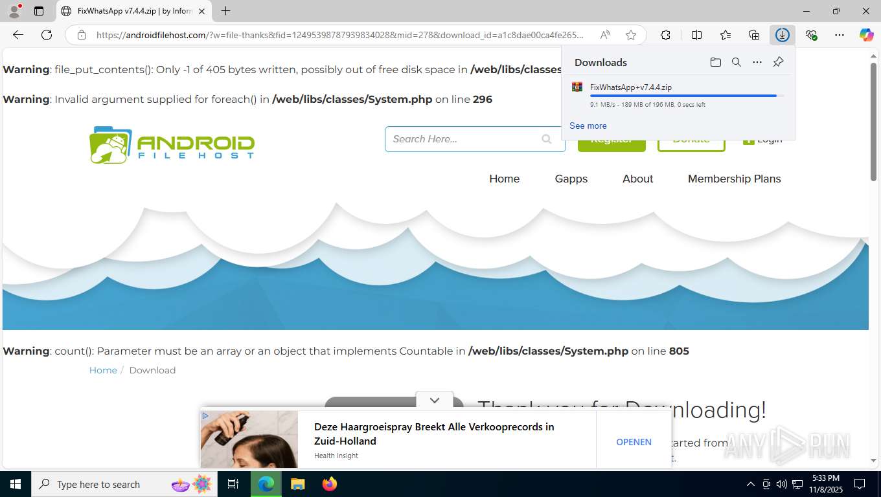Viewport: 881px width, 497px height.
Task: Search downloads in the Downloads panel
Action: (737, 62)
